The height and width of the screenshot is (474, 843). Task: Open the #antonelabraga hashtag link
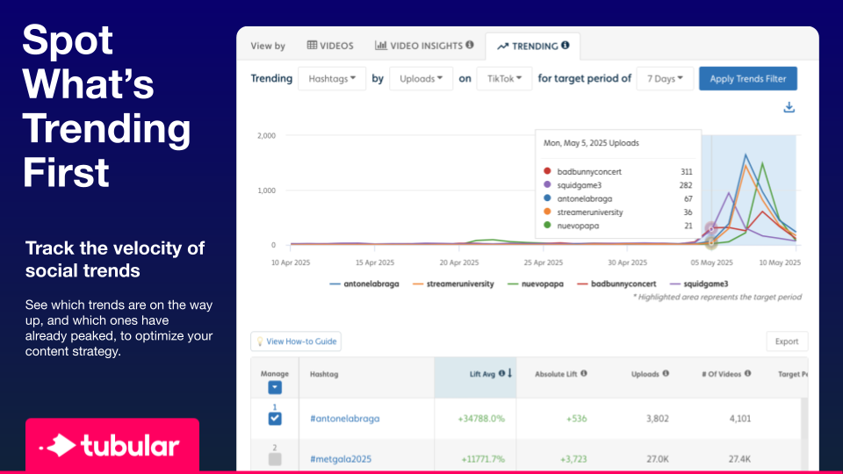(345, 419)
